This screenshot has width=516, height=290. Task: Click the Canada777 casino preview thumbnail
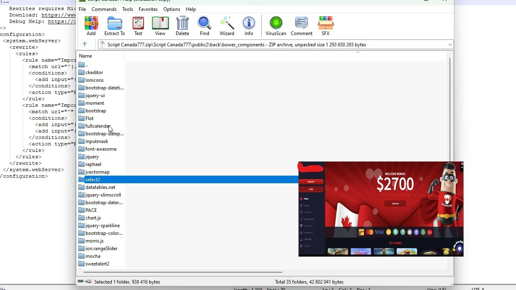click(x=381, y=209)
